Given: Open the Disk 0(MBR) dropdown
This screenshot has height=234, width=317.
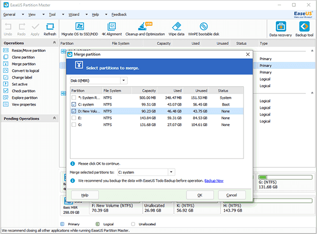Looking at the screenshot, I should tap(124, 81).
